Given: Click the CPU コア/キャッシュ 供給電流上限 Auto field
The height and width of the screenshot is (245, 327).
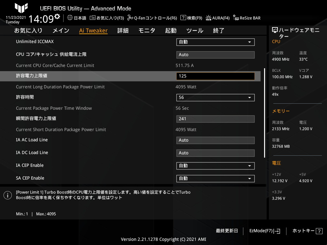Looking at the screenshot, I should coord(216,55).
